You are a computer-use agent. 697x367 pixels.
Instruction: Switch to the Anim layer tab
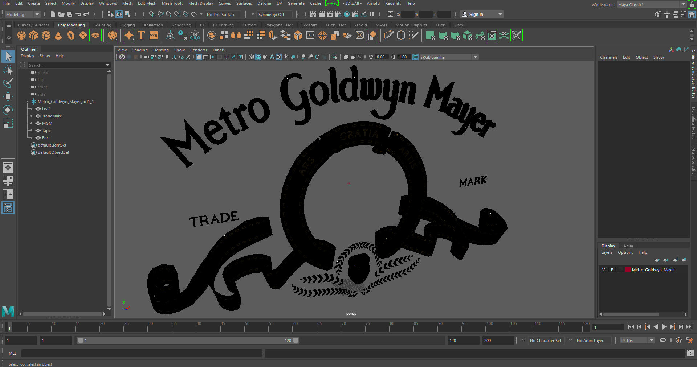point(628,246)
